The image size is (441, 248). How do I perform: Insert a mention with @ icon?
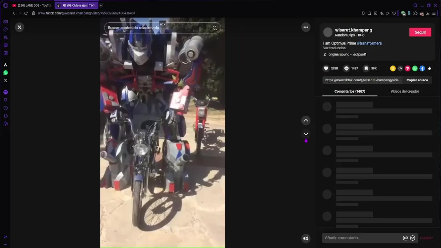pyautogui.click(x=405, y=238)
